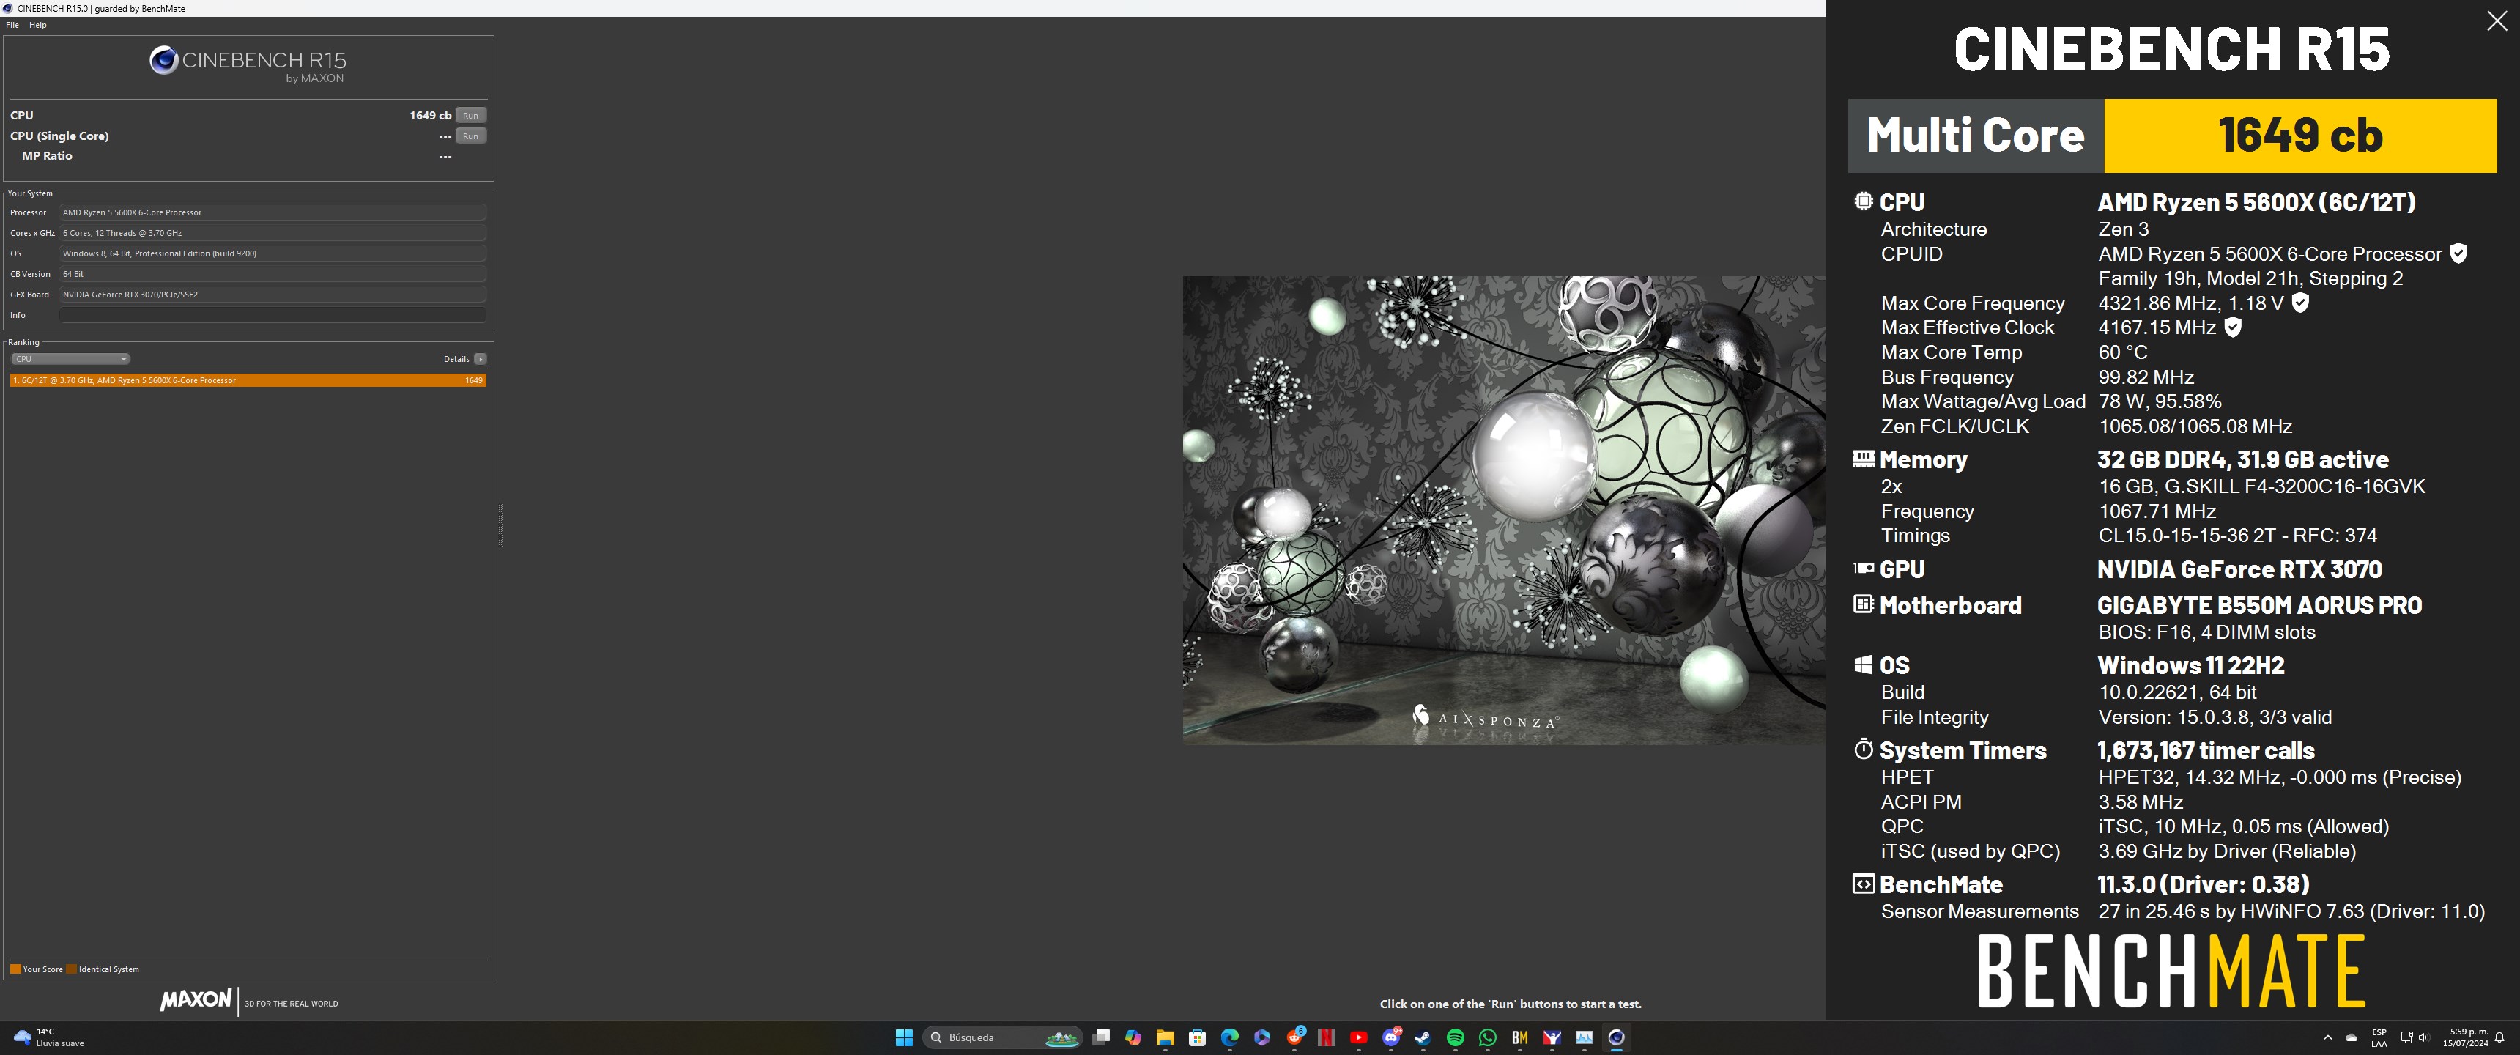The width and height of the screenshot is (2520, 1055).
Task: Click the G.SKILL F4-3200C16-16GVK memory line
Action: [2261, 486]
